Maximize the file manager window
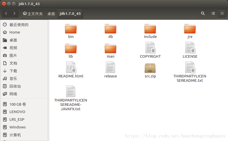The image size is (228, 141). [x=14, y=4]
